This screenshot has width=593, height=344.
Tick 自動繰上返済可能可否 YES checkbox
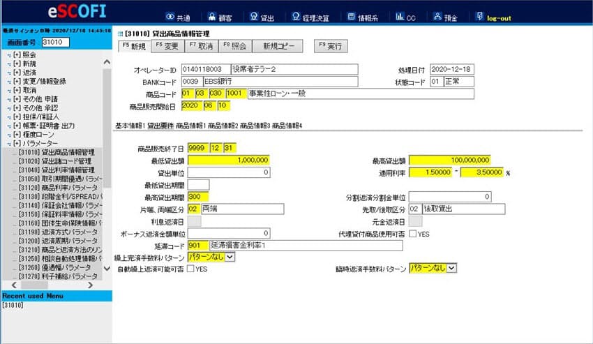[x=190, y=269]
